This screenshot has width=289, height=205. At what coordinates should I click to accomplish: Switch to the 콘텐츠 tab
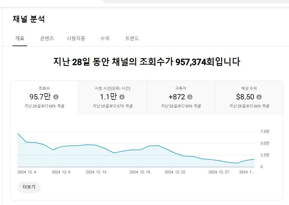pyautogui.click(x=46, y=38)
